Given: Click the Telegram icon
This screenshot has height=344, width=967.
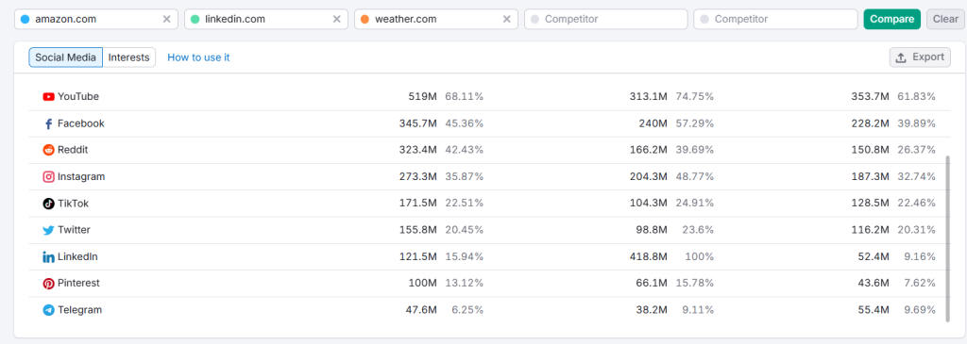Looking at the screenshot, I should pyautogui.click(x=49, y=310).
